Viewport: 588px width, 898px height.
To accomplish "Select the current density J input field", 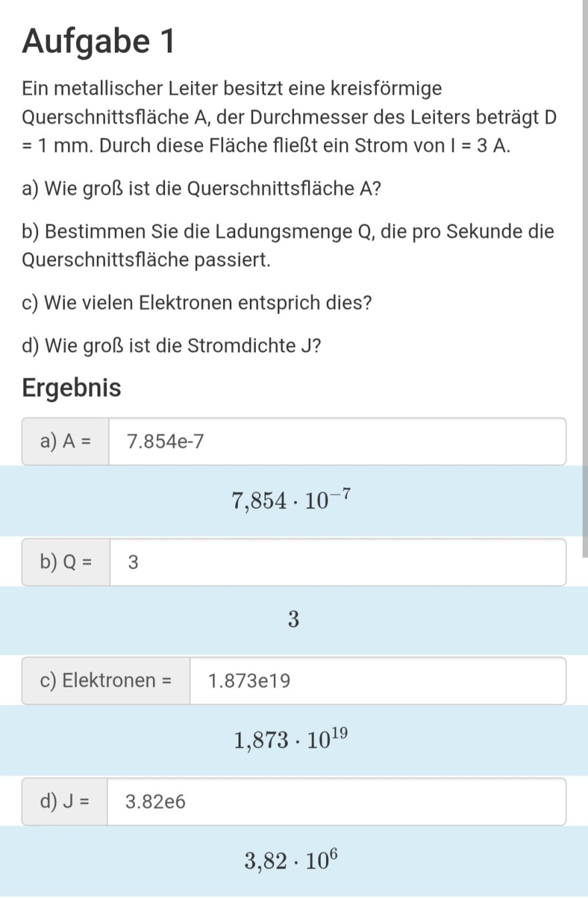I will click(335, 802).
